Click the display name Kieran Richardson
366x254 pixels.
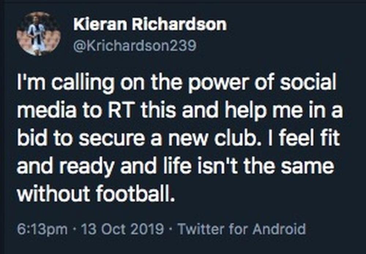coord(150,25)
